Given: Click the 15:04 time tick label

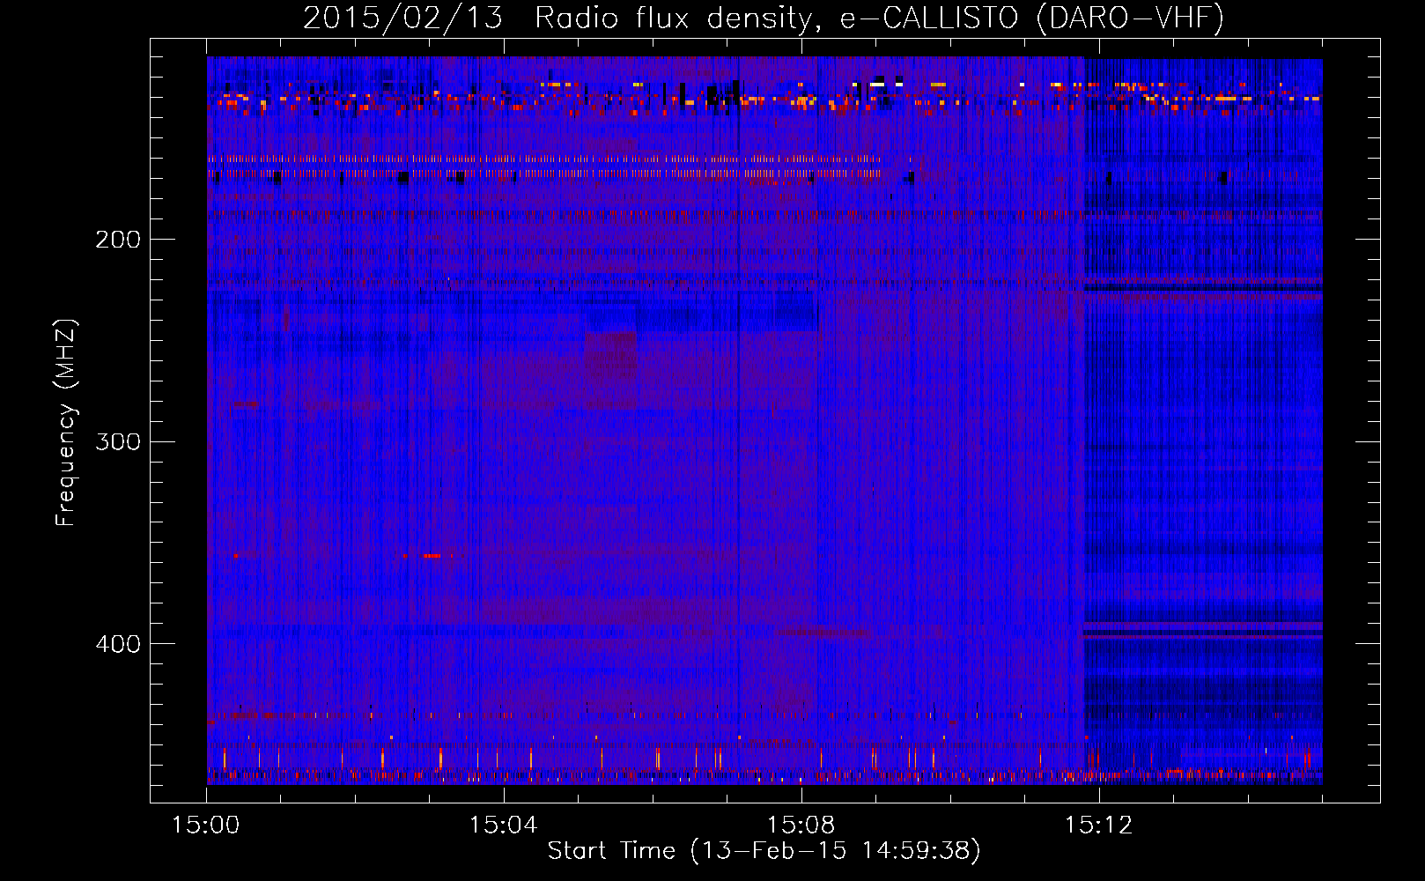Looking at the screenshot, I should [x=504, y=825].
